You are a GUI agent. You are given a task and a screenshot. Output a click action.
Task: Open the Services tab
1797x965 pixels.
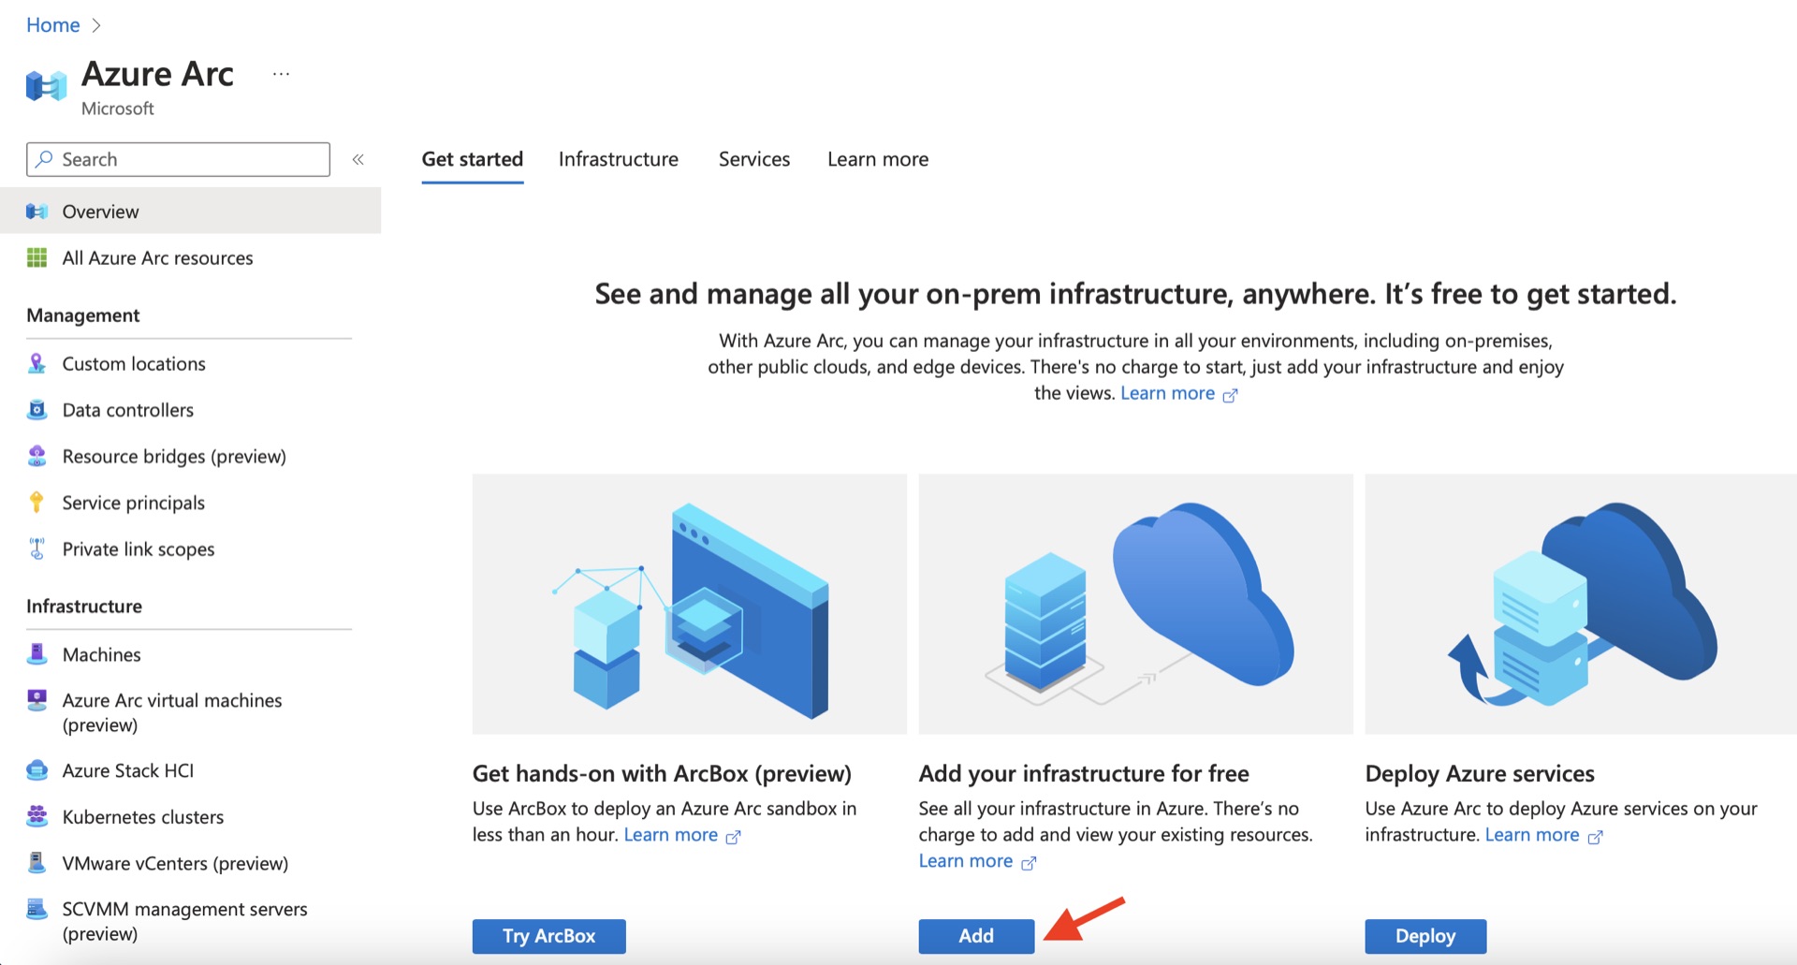(753, 159)
